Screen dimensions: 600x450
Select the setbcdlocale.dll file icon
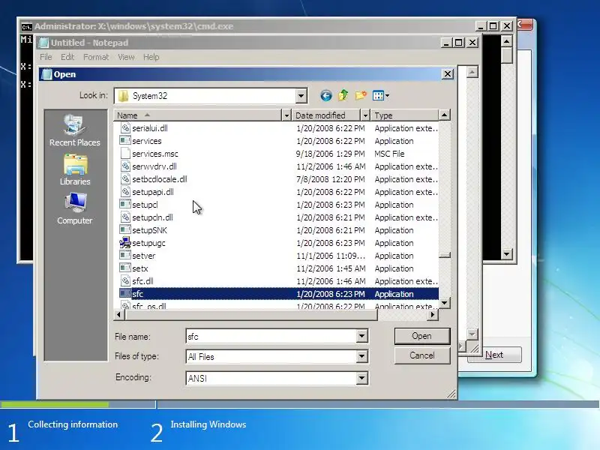pyautogui.click(x=125, y=178)
